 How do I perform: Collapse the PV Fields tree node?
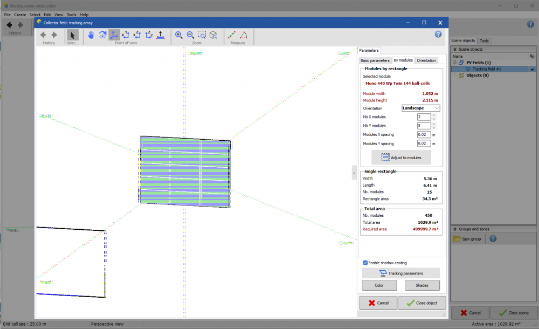tap(454, 63)
